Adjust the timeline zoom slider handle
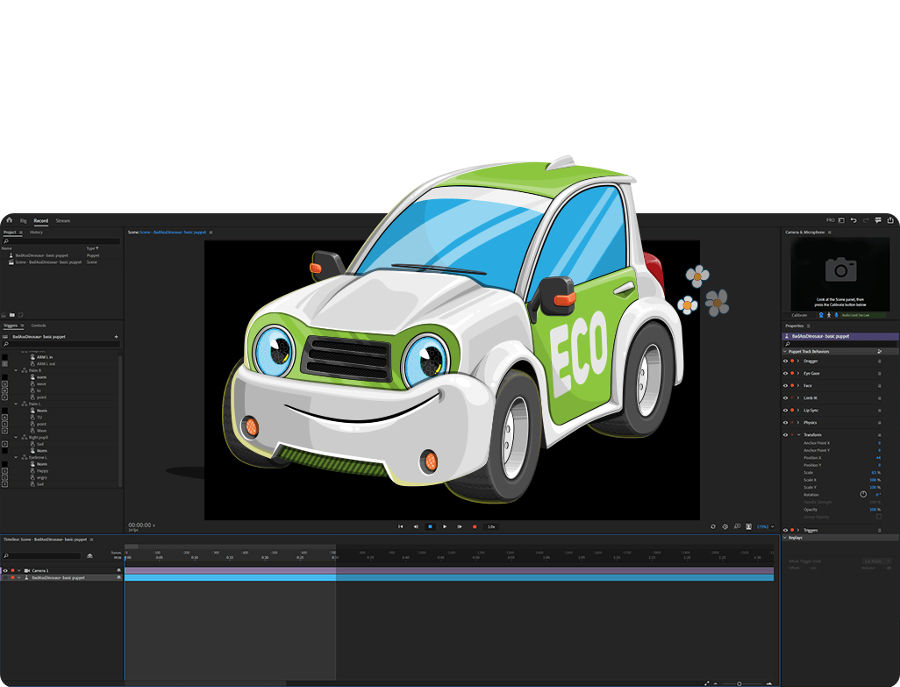The image size is (900, 687). tap(739, 683)
